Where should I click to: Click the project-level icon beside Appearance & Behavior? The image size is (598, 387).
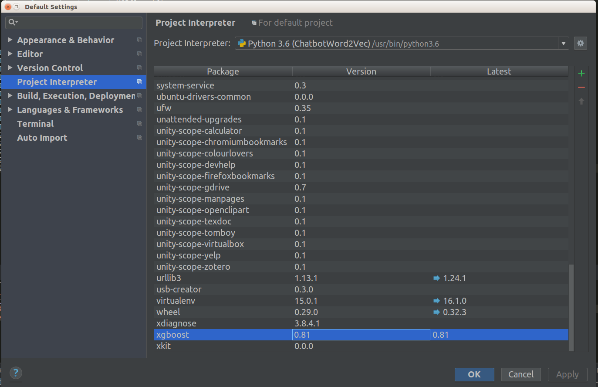[x=139, y=40]
